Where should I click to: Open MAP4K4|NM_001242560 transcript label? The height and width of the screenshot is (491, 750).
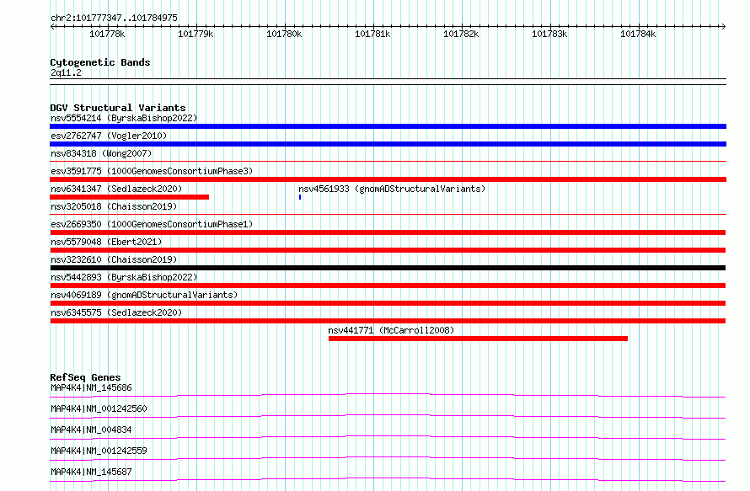[x=99, y=408]
